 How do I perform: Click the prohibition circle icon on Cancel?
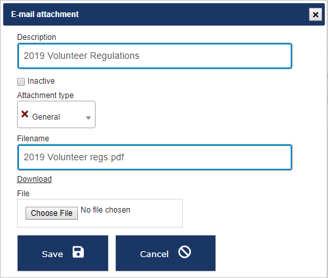pos(185,252)
